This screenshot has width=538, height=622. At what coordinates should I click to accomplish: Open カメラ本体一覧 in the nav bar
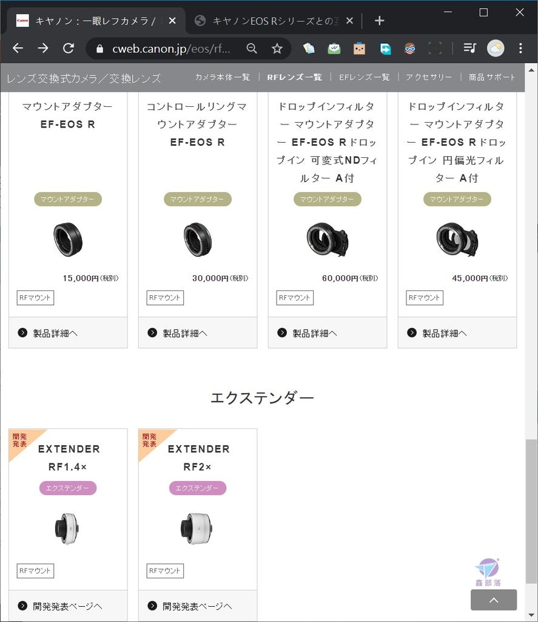point(223,77)
